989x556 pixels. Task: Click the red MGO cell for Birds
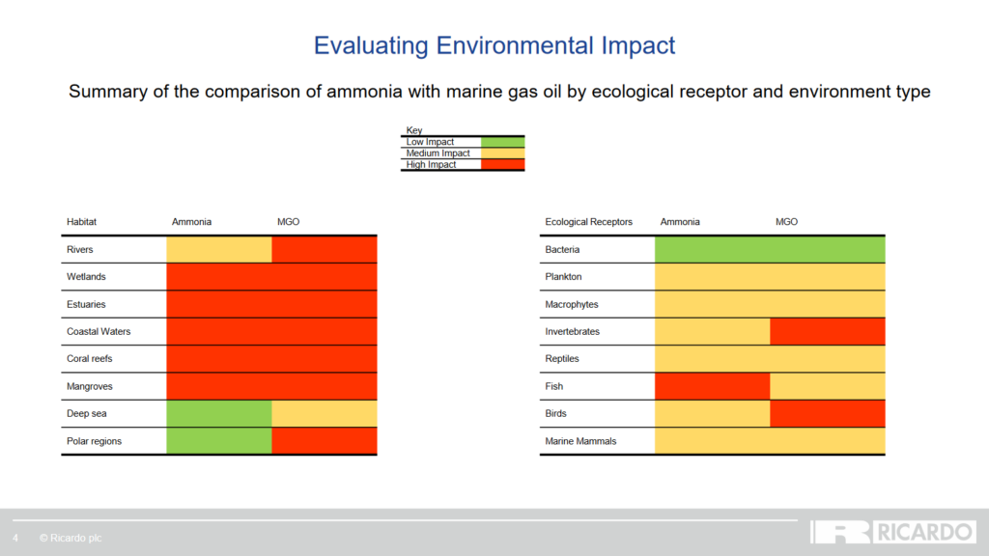[x=827, y=413]
